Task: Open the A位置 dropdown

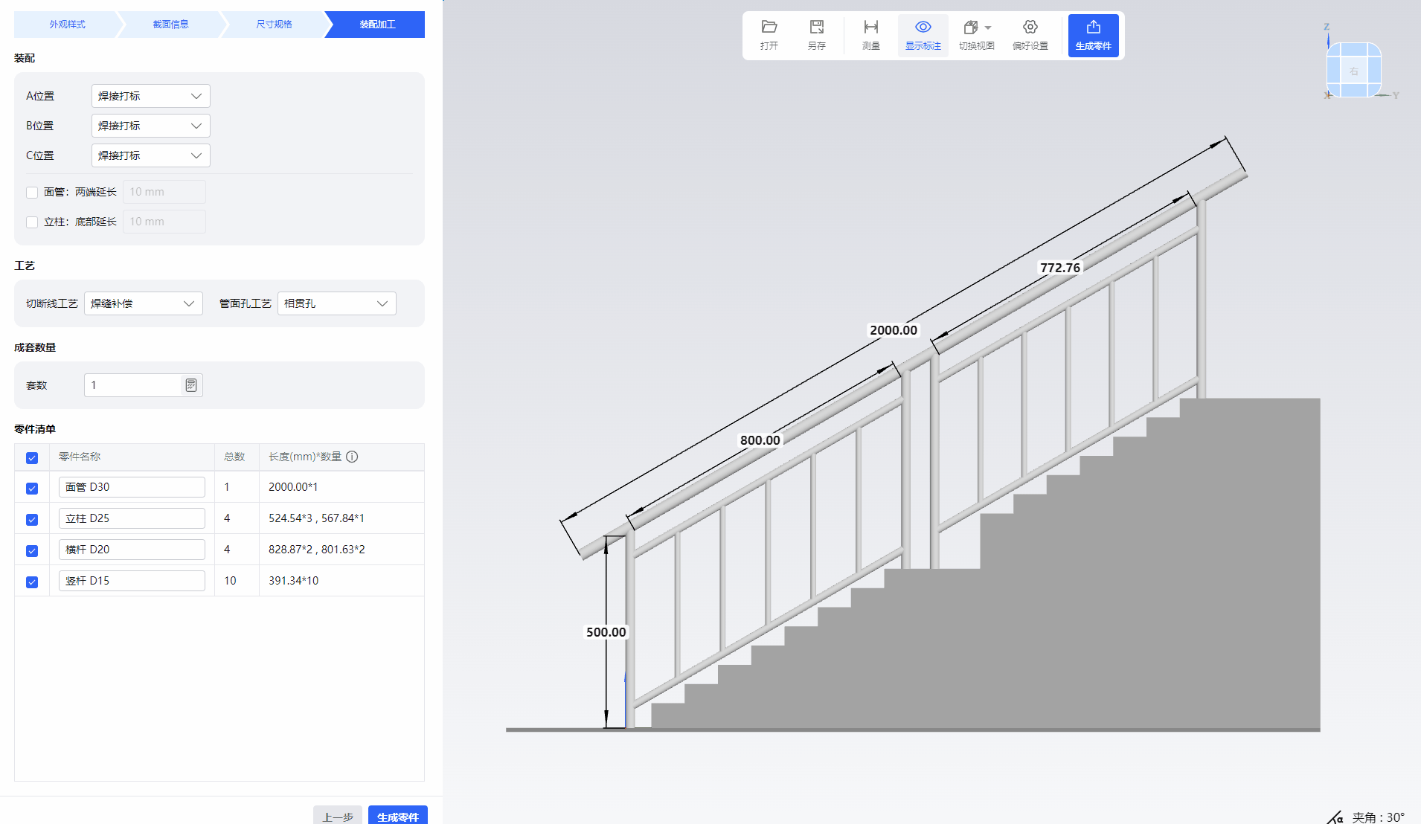Action: tap(151, 96)
